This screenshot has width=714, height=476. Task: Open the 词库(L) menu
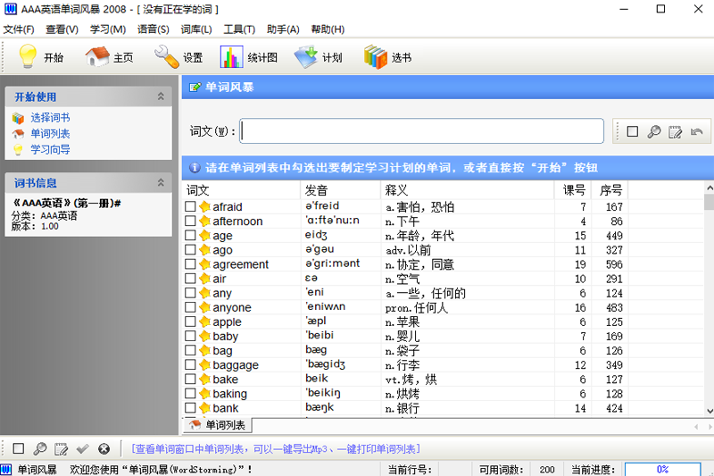[x=196, y=29]
